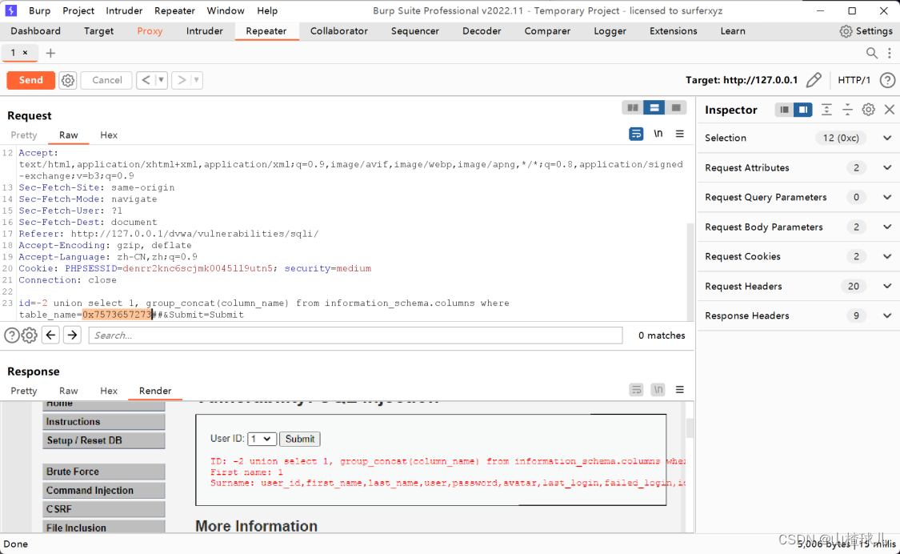Image resolution: width=900 pixels, height=554 pixels.
Task: Close Repeater tab 1
Action: [26, 52]
